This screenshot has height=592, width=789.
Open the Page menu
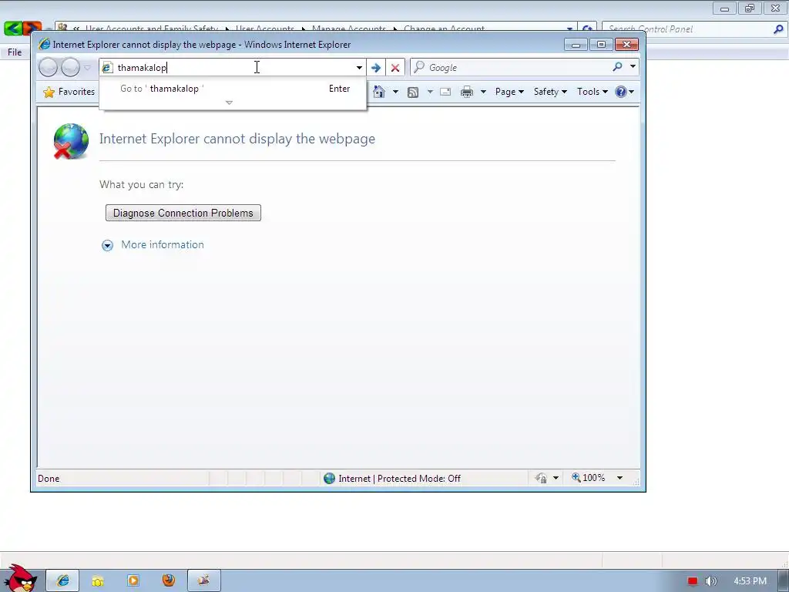coord(509,92)
